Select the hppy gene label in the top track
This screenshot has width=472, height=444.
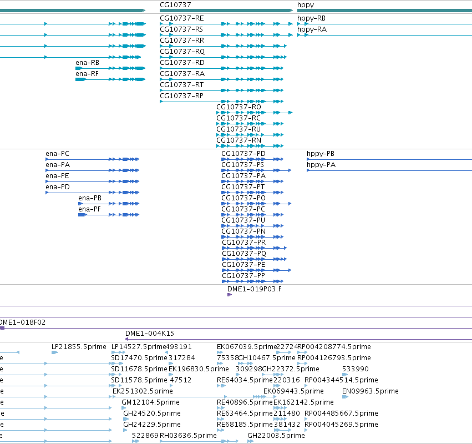click(306, 5)
